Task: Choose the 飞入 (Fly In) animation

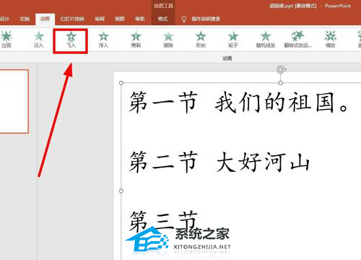Action: tap(71, 40)
